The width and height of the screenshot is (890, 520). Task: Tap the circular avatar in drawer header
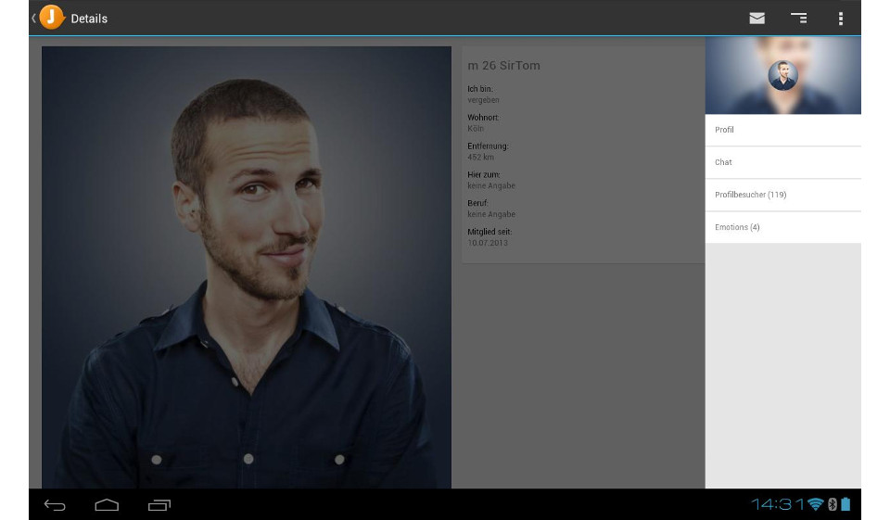782,75
